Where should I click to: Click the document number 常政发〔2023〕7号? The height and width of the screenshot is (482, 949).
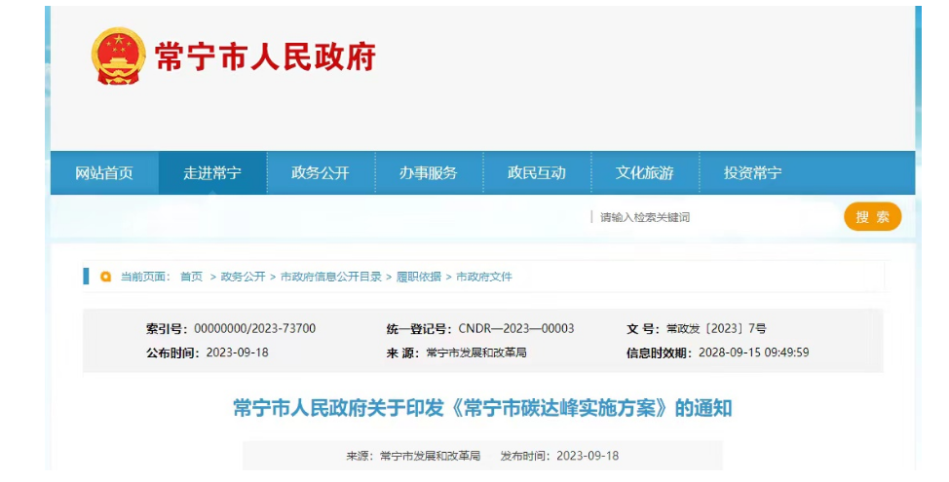point(716,329)
